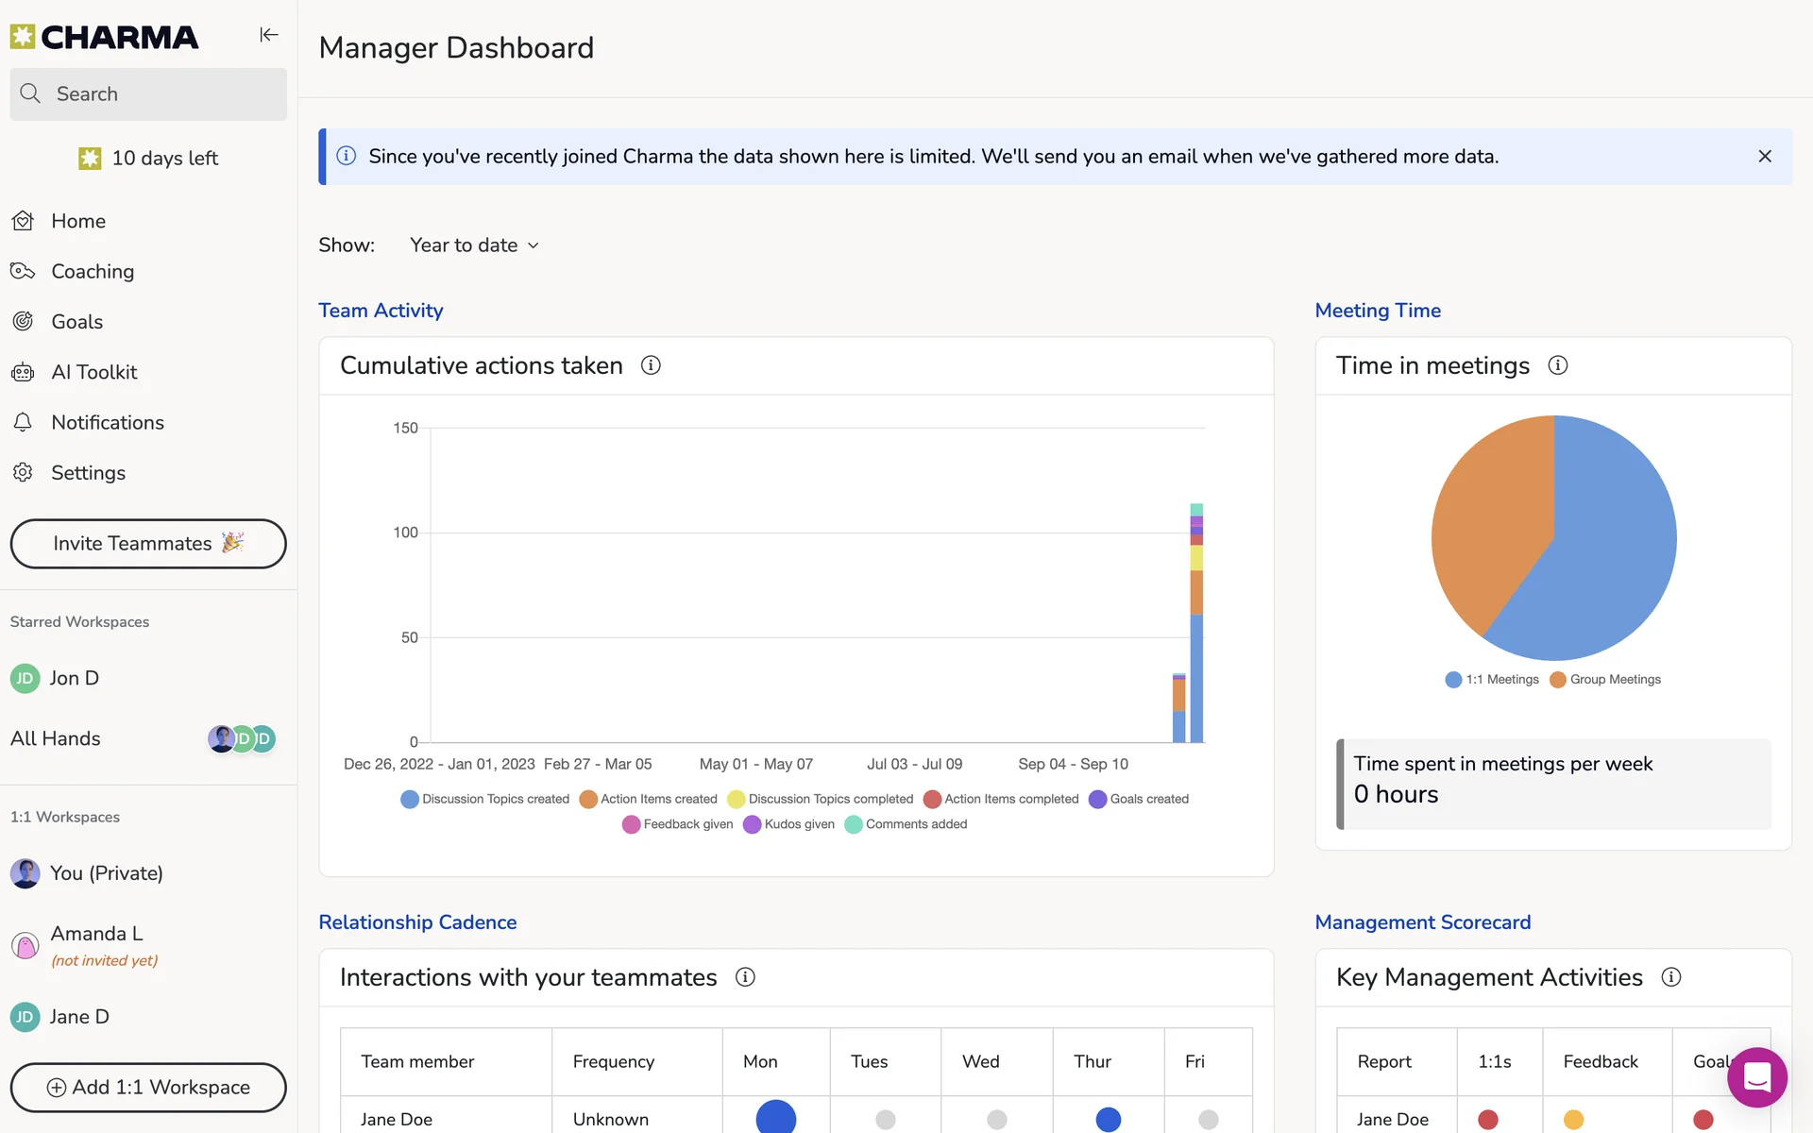
Task: Click the Invite Teammates button
Action: click(148, 544)
